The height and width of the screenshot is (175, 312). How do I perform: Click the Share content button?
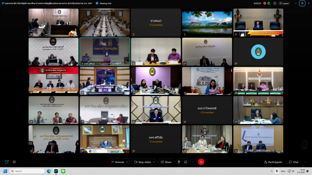click(x=165, y=162)
